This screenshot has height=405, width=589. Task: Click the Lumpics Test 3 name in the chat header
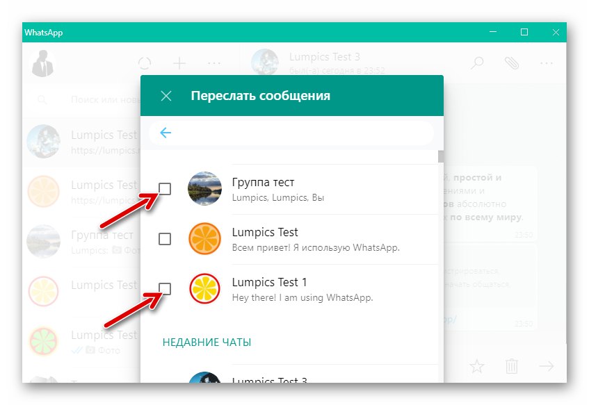[x=325, y=57]
